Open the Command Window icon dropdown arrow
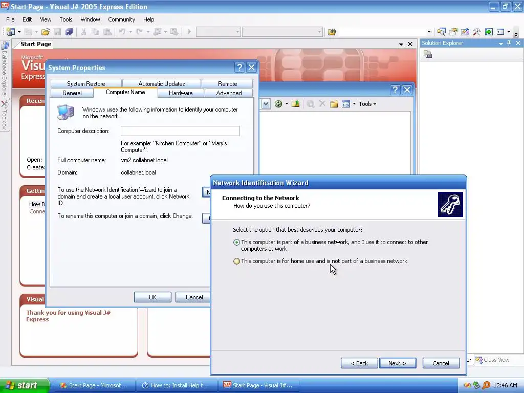The height and width of the screenshot is (393, 524). pos(509,32)
